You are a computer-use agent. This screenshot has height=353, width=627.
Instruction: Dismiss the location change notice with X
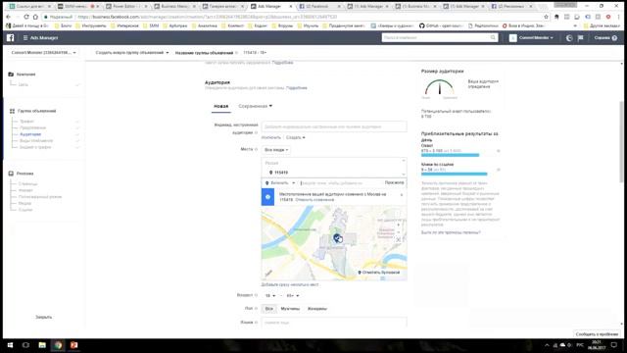[x=402, y=195]
